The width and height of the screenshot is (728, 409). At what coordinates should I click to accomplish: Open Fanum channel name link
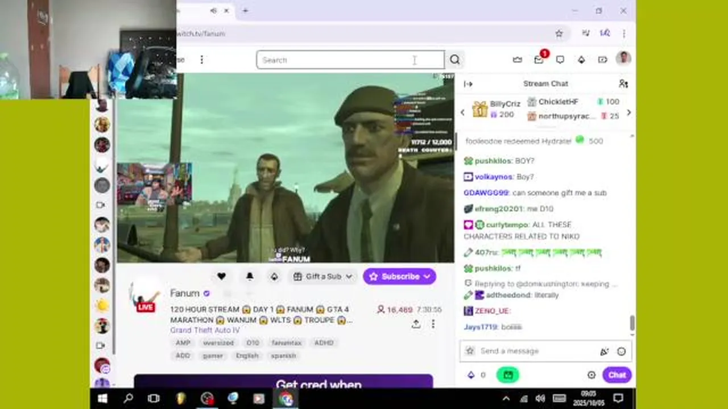pos(185,293)
